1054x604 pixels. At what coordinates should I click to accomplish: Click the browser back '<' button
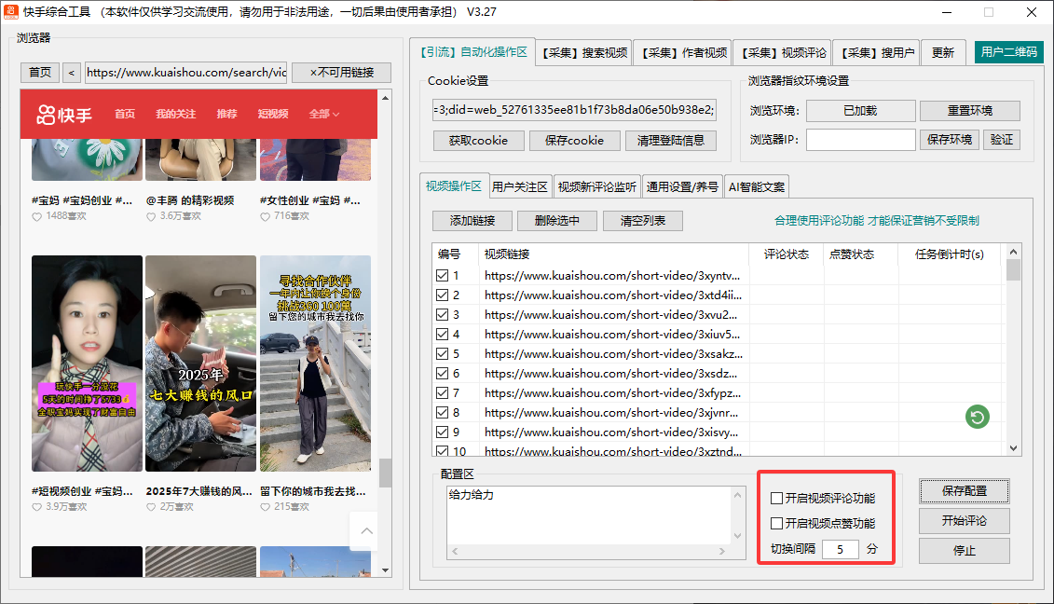coord(73,73)
